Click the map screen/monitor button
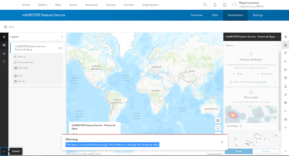 click(x=218, y=128)
